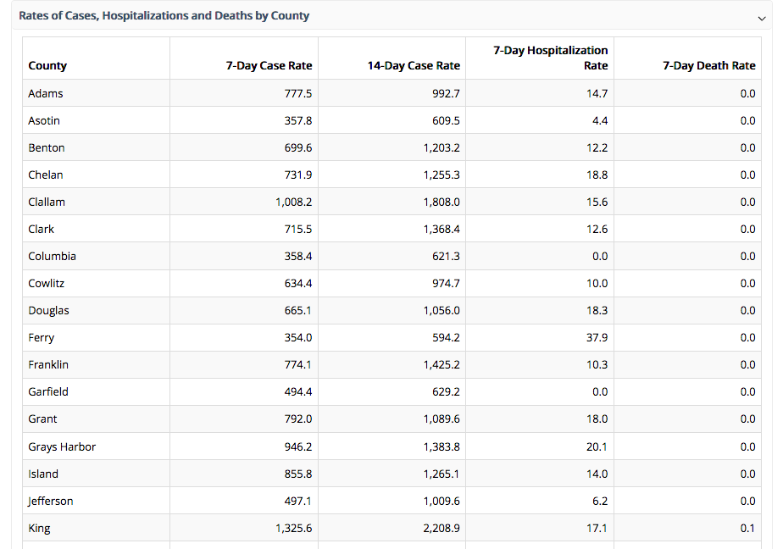Click the 14-Day Case Rate column header
Image resolution: width=783 pixels, height=549 pixels.
(x=414, y=65)
